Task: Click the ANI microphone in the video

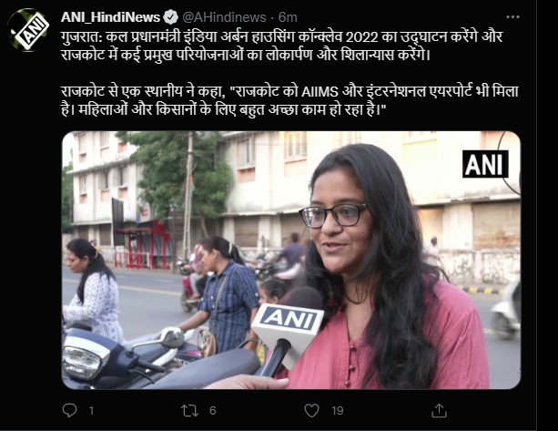Action: pos(289,332)
